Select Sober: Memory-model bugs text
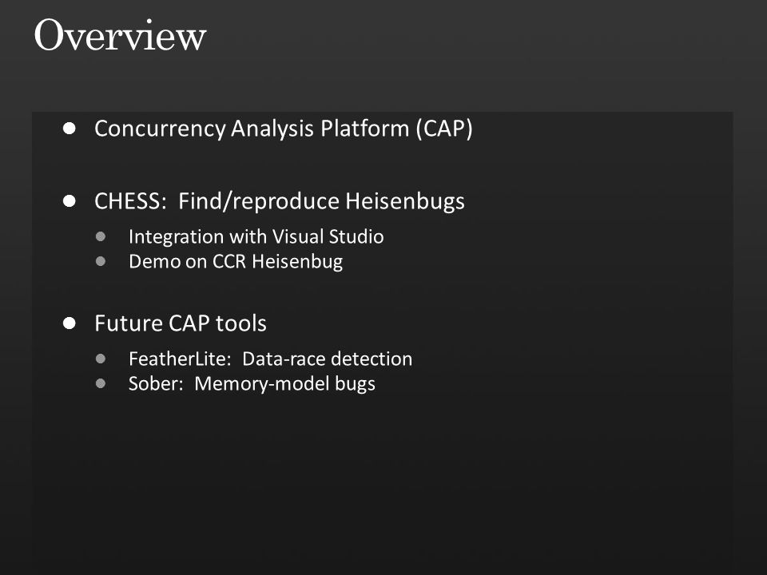The image size is (767, 575). (x=252, y=384)
